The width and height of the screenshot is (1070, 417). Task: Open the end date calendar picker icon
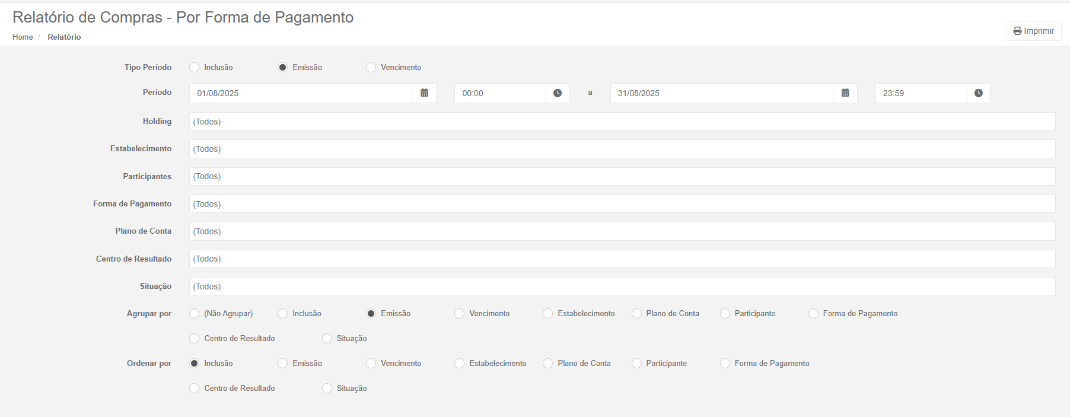point(845,93)
